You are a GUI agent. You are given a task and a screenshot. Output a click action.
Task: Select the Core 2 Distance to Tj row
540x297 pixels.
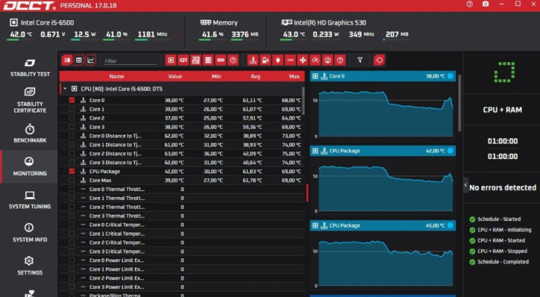pyautogui.click(x=182, y=153)
